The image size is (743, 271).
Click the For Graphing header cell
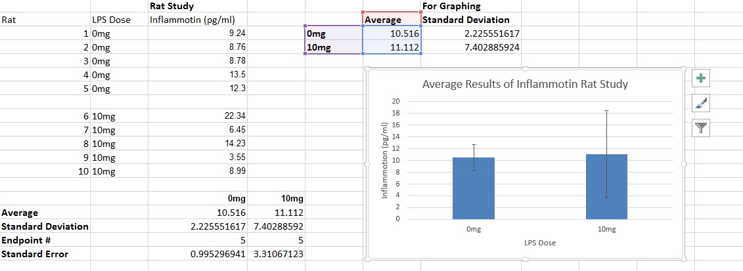451,7
